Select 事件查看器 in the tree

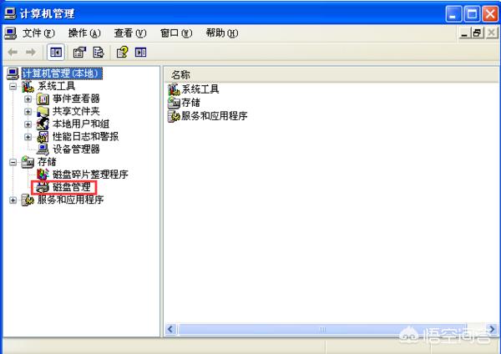point(76,99)
